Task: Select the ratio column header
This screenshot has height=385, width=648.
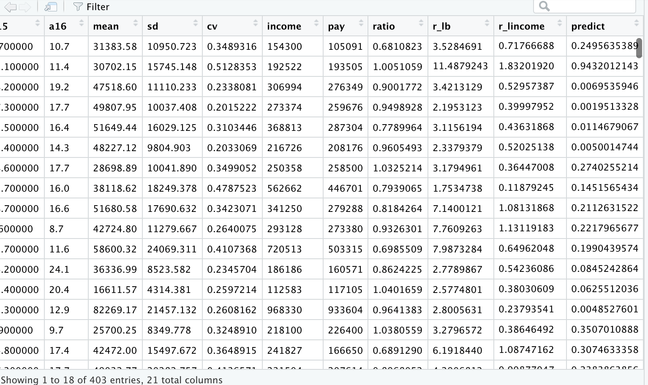Action: (398, 26)
